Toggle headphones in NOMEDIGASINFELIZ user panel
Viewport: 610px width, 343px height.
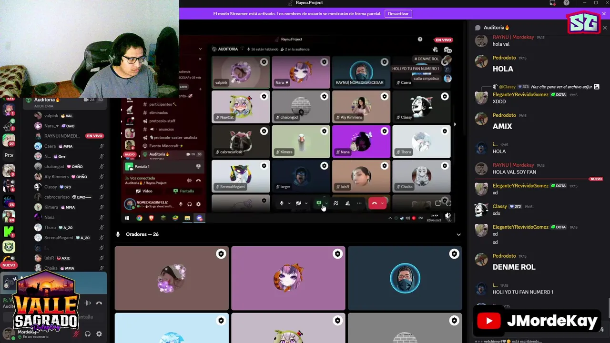(190, 204)
